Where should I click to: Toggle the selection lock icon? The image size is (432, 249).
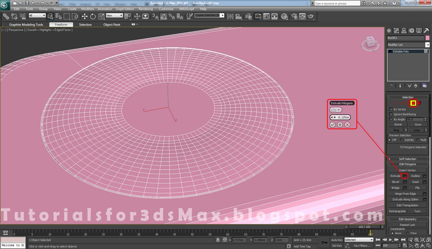click(x=218, y=240)
